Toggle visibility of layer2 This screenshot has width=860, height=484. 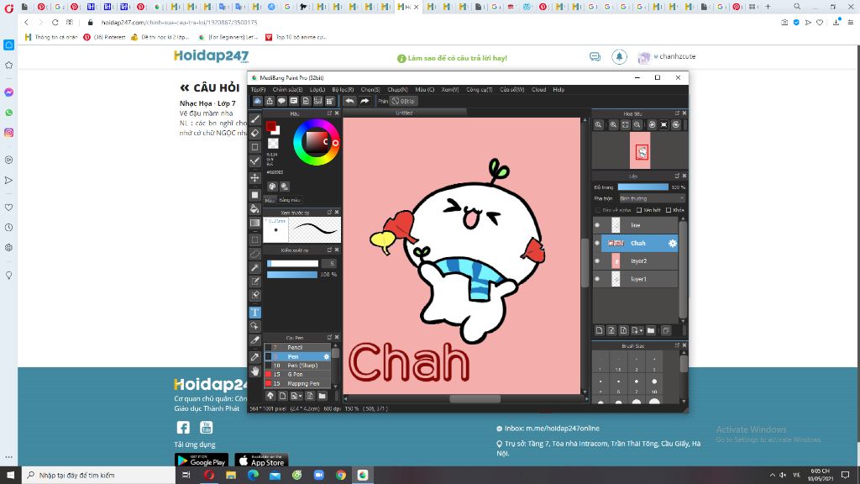tap(597, 261)
